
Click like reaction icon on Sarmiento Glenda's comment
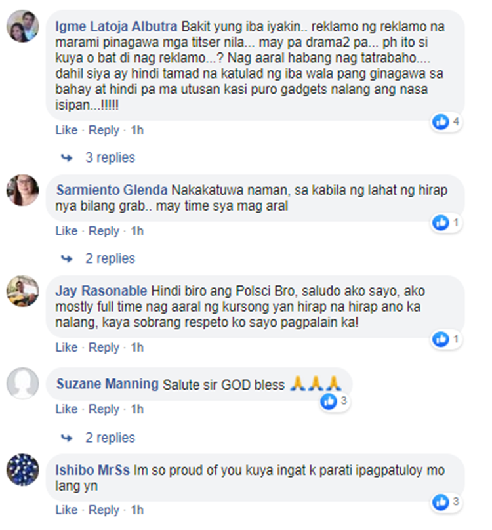tap(441, 223)
